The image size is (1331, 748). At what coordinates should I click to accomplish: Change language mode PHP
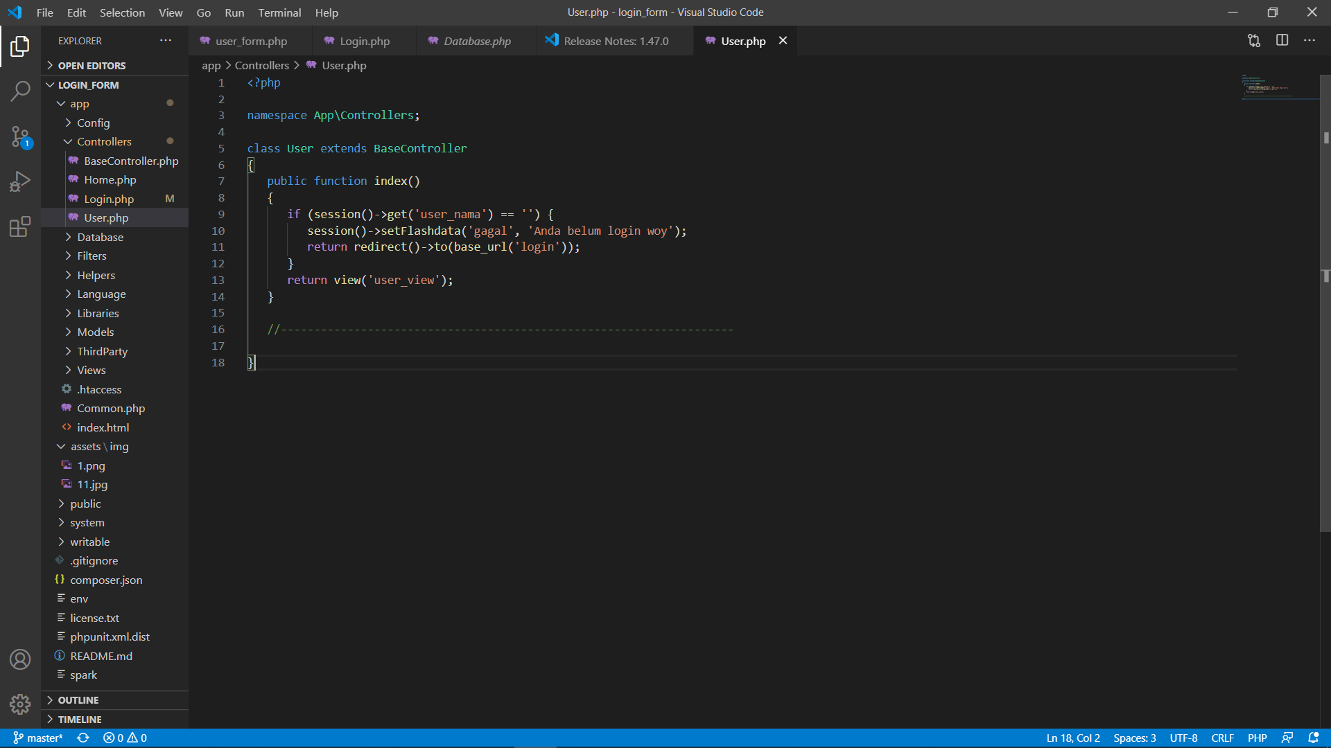1257,738
